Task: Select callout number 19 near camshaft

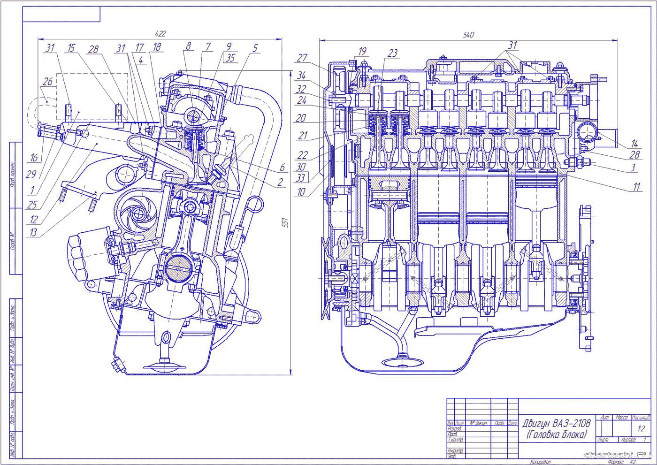Action: [x=362, y=51]
